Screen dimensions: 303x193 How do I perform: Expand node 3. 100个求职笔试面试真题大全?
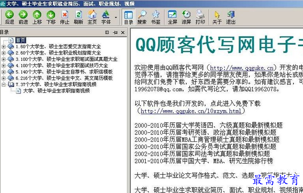coord(3,59)
